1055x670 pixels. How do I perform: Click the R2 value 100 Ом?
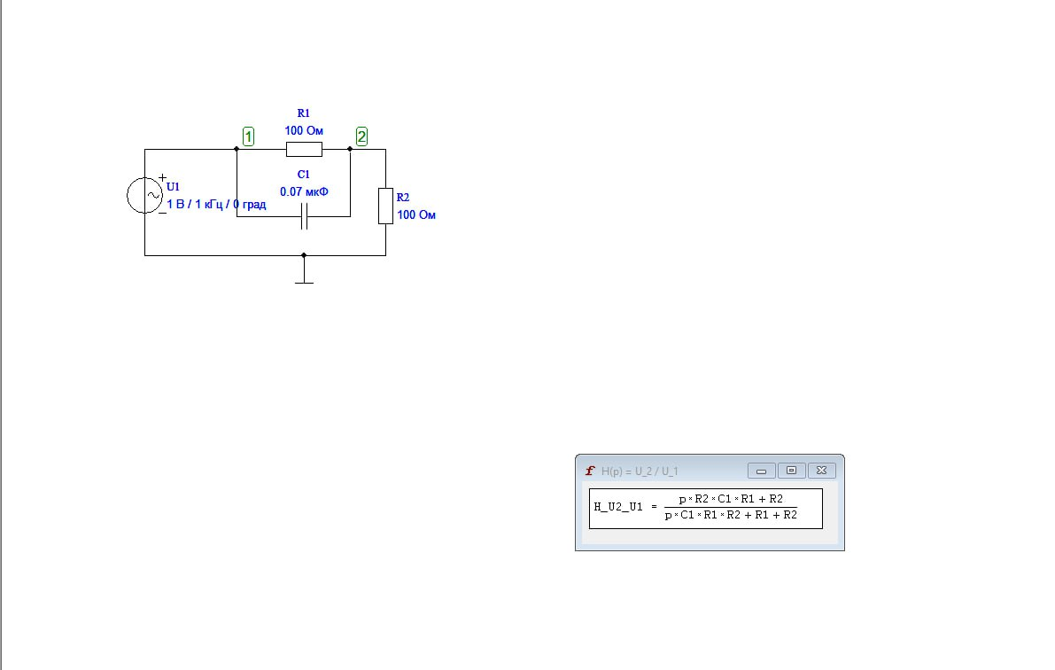(416, 214)
